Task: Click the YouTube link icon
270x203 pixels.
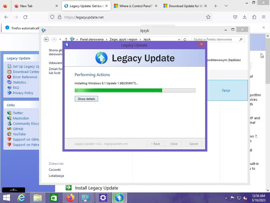Action: click(9, 134)
